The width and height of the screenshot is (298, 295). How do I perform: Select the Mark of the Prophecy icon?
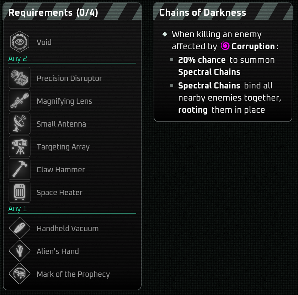coord(20,274)
